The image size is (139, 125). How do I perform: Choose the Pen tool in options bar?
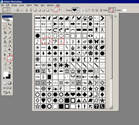click(x=27, y=10)
